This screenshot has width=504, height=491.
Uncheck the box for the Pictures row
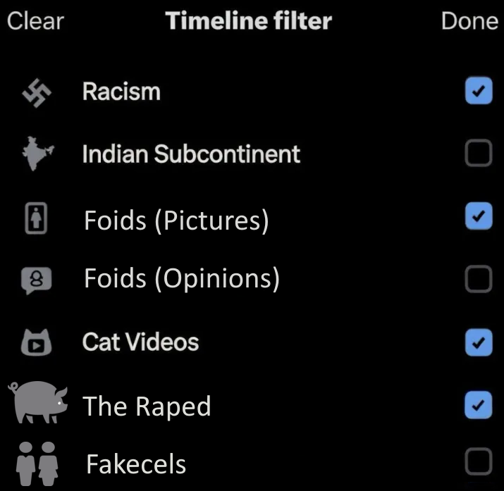coord(479,218)
